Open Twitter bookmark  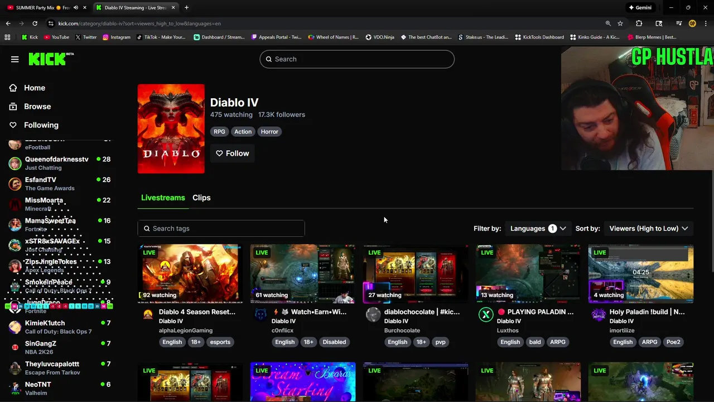[86, 37]
